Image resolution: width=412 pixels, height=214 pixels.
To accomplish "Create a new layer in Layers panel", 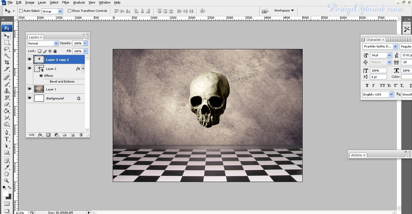I will [73, 135].
